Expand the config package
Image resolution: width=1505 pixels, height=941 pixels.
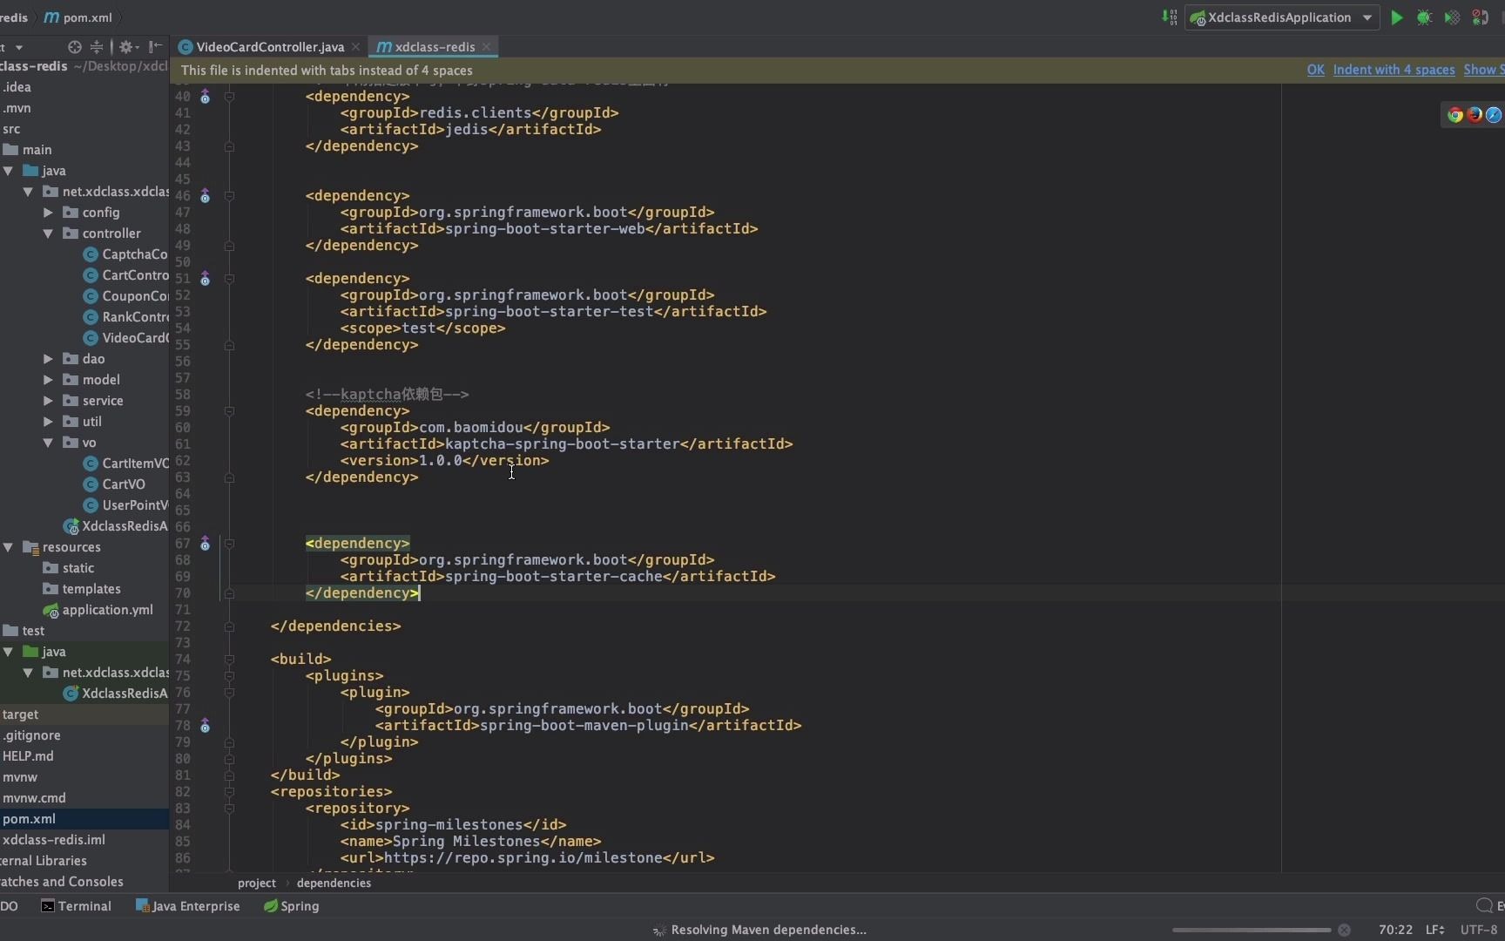click(48, 213)
